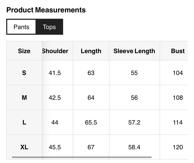Select the Tops tab

click(x=49, y=27)
